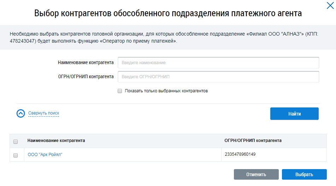Collapse search via the 'Свернуть поиск' link
Image resolution: width=336 pixels, height=186 pixels.
(43, 113)
